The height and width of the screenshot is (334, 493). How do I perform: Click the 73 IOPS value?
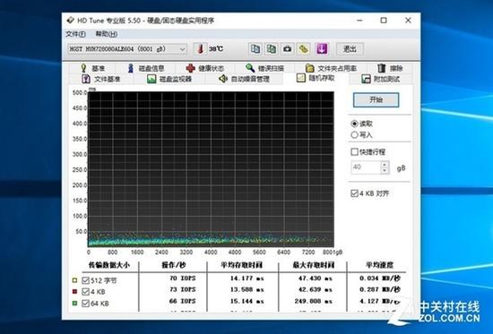[182, 290]
